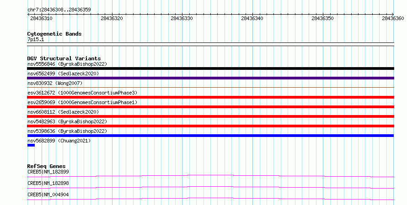Image resolution: width=407 pixels, height=205 pixels.
Task: Click the purple nsv6562499 variant bar
Action: pyautogui.click(x=210, y=78)
